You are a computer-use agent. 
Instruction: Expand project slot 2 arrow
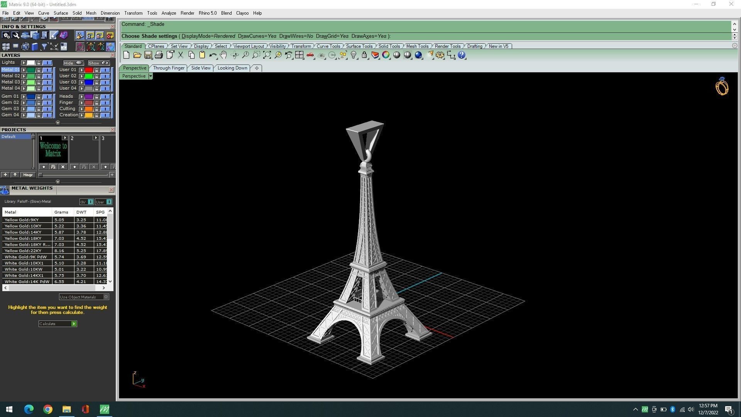click(x=95, y=138)
